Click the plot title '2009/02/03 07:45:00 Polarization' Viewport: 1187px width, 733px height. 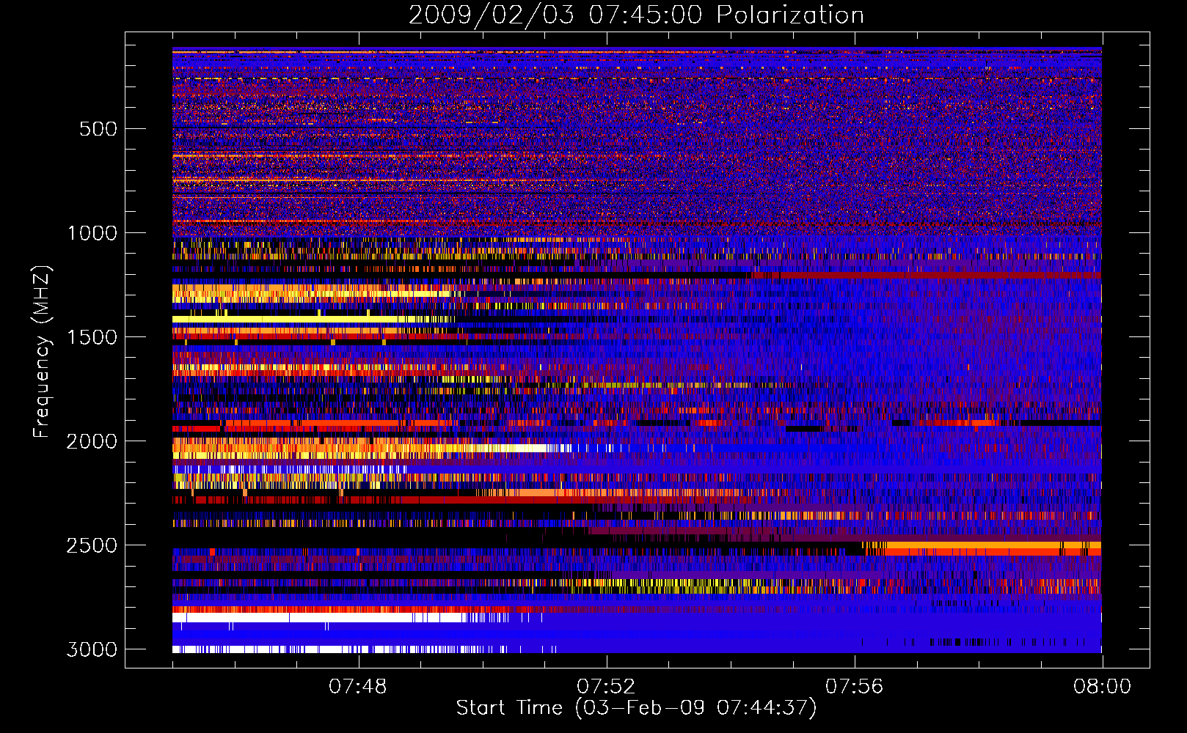coord(636,15)
